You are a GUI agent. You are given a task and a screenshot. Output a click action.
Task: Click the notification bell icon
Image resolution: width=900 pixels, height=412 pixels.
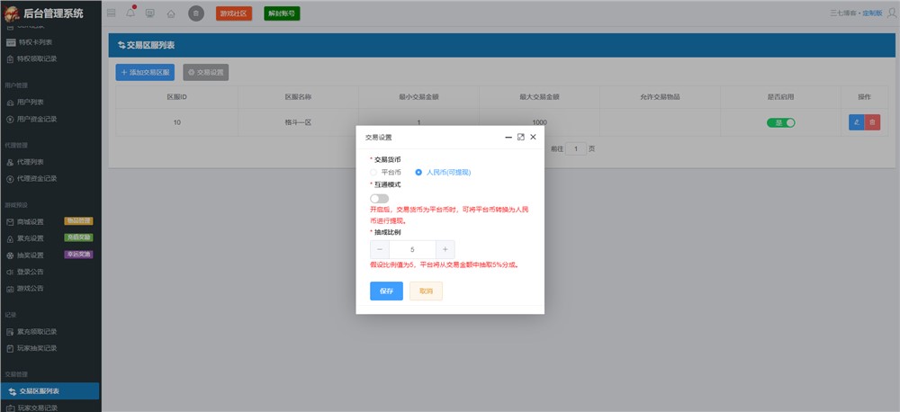tap(130, 13)
